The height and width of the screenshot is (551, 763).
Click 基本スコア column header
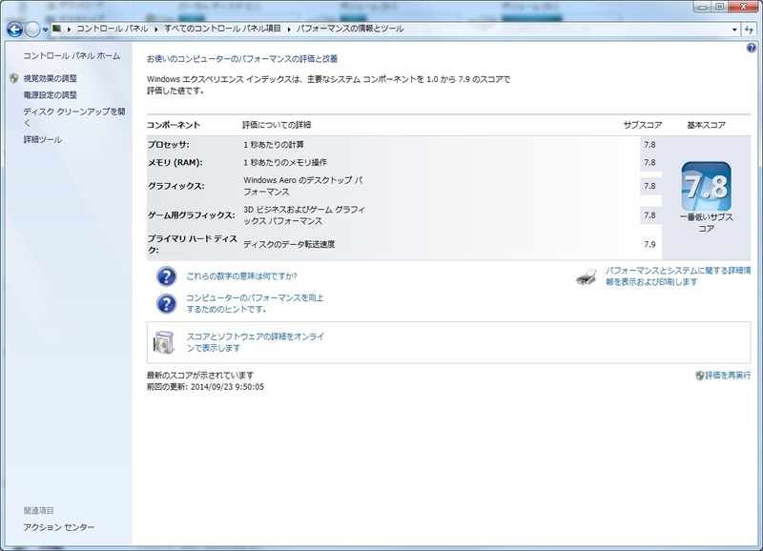coord(706,125)
